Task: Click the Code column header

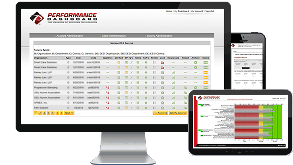Action: click(93, 58)
